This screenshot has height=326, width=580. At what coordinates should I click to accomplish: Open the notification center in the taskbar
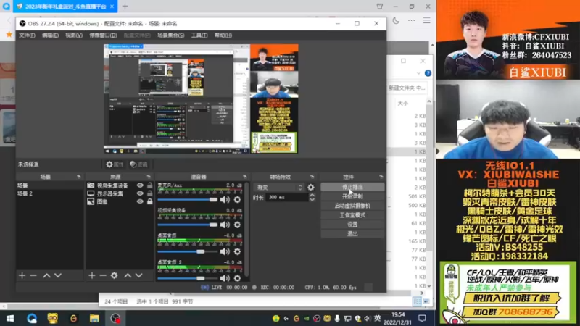click(422, 318)
